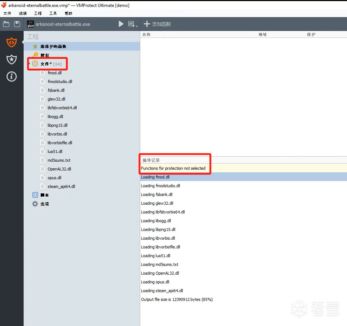The width and height of the screenshot is (347, 326).
Task: Click the document icon beside fmod.dll
Action: 43,72
